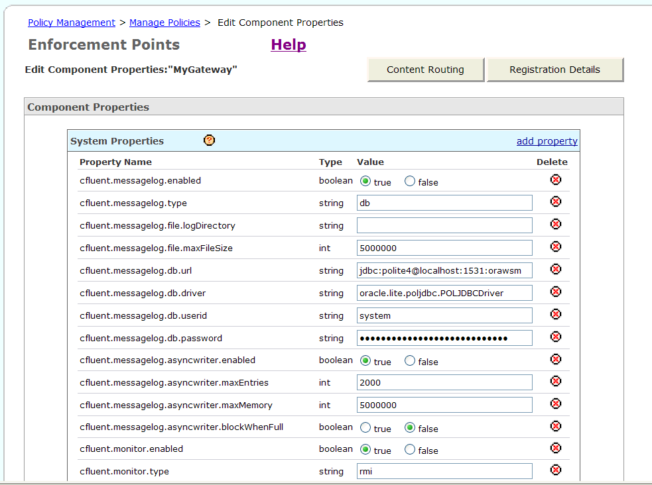The image size is (652, 485).
Task: Select the Enforcement Points page title
Action: 104,44
